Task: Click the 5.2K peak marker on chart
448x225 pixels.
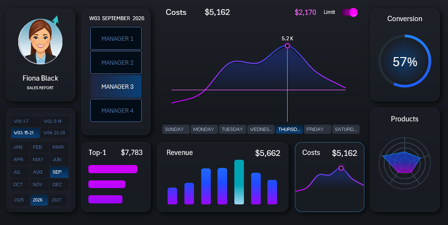Action: coord(287,46)
